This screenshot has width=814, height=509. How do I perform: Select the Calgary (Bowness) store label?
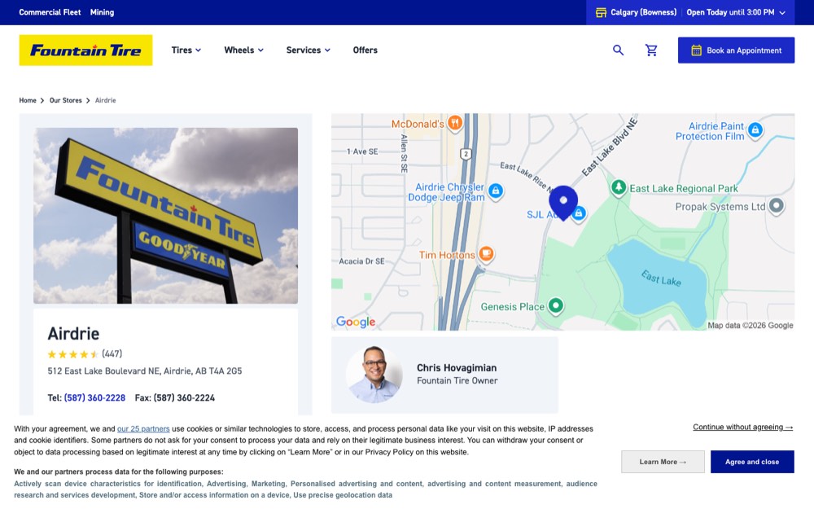tap(643, 12)
